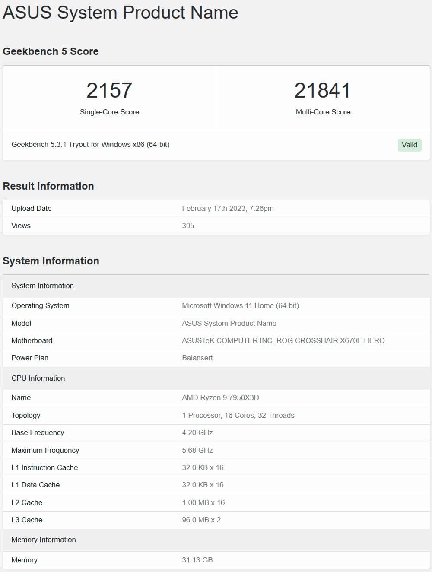Select the page title ASUS System Product Name
The width and height of the screenshot is (432, 572).
coord(121,13)
